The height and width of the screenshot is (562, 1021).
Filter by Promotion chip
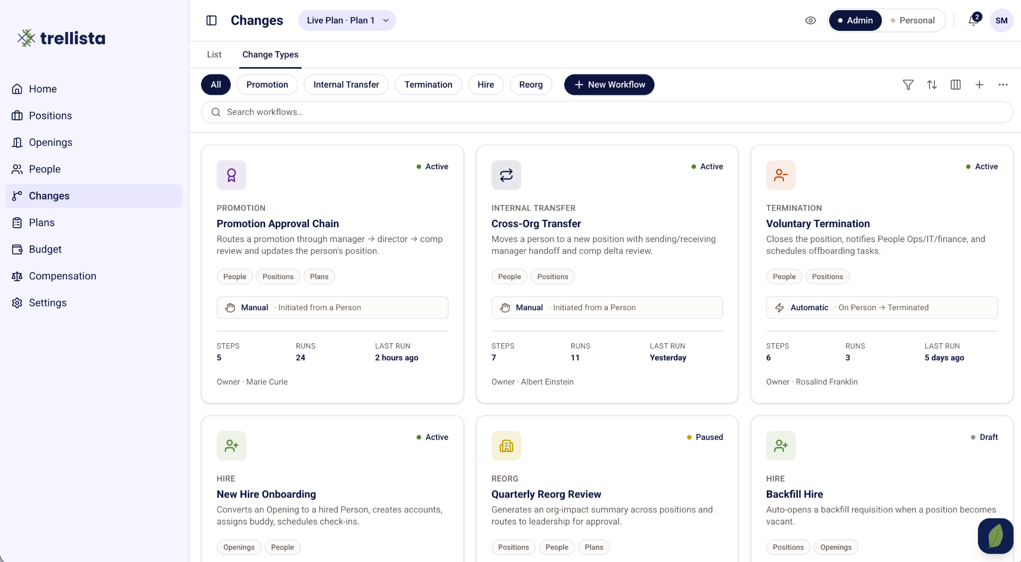click(267, 85)
